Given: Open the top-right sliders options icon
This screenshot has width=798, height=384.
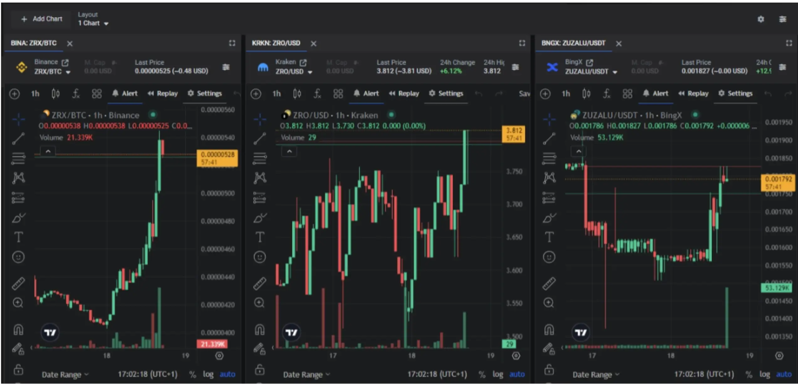Looking at the screenshot, I should (x=782, y=19).
